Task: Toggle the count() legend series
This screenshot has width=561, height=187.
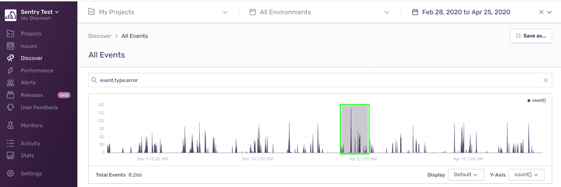Action: [x=537, y=101]
